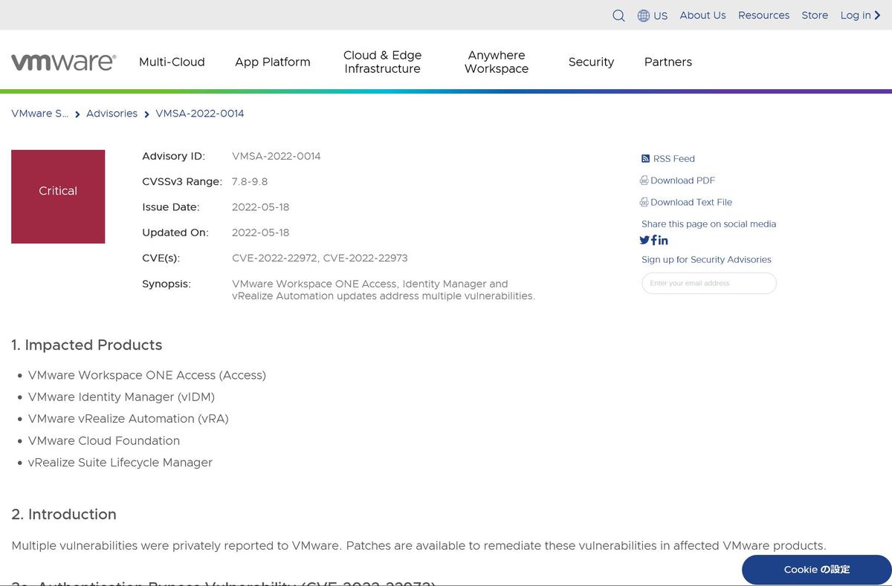Viewport: 892px width, 586px height.
Task: Share page via Facebook icon
Action: pos(654,240)
